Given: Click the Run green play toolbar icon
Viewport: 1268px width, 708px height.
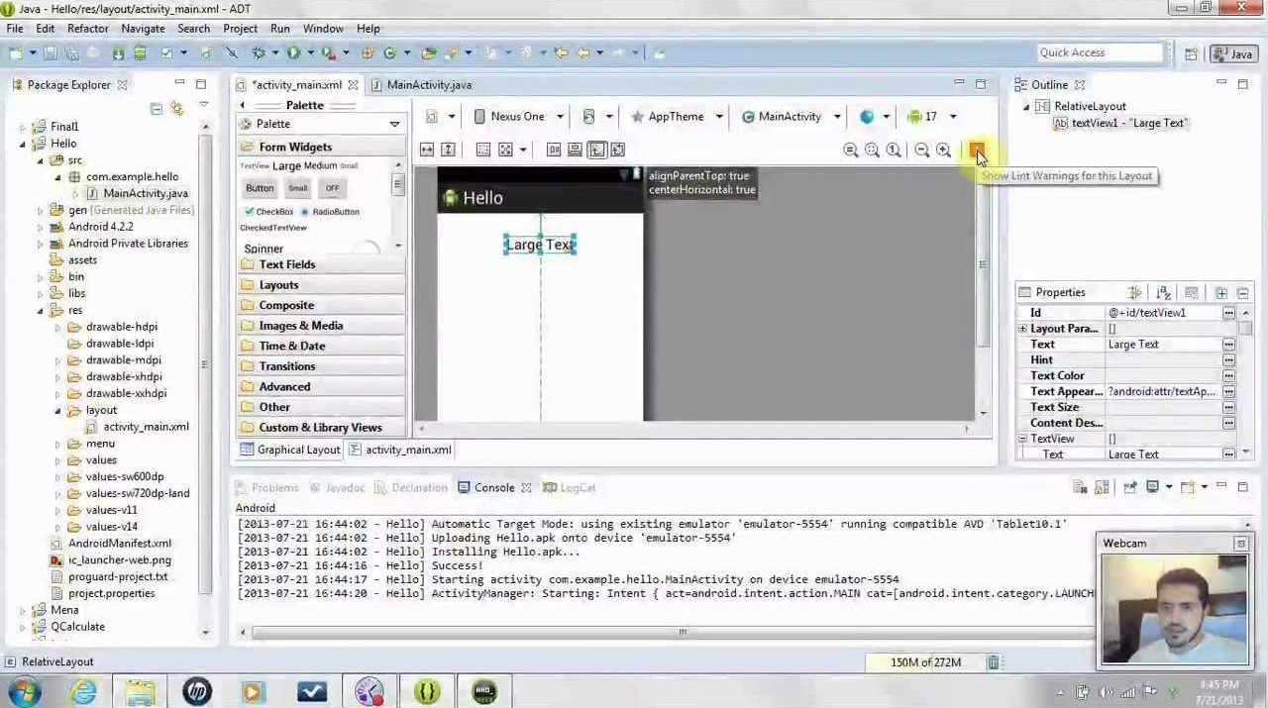Looking at the screenshot, I should click(x=294, y=52).
